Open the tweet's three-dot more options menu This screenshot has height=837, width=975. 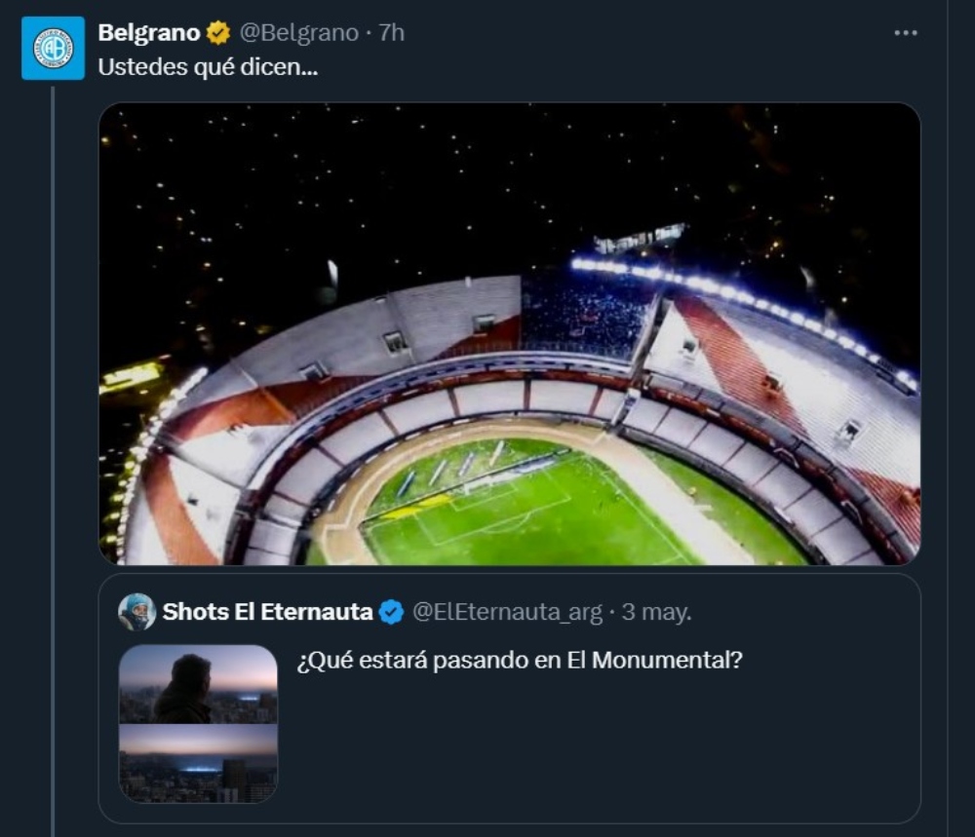coord(905,33)
